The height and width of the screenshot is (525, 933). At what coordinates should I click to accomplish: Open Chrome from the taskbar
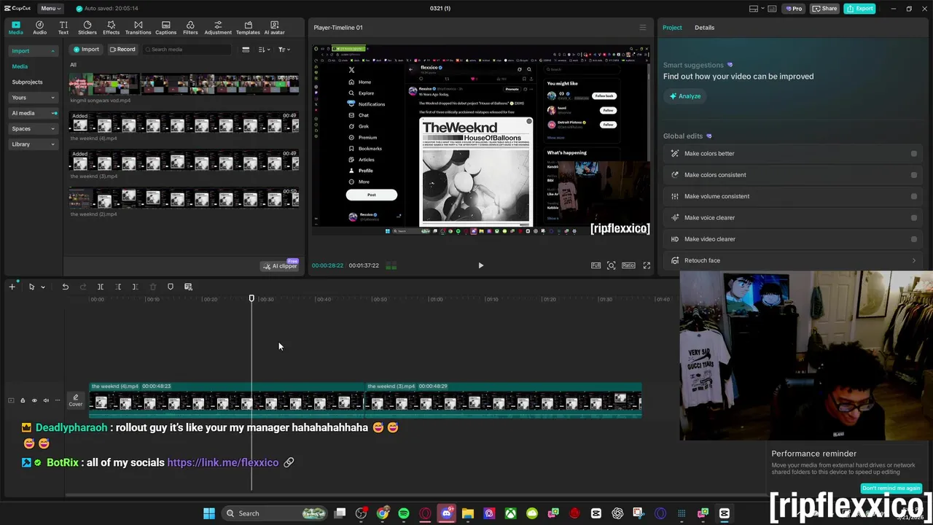(x=383, y=513)
